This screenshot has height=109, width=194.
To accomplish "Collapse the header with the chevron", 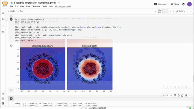I will point(191,11).
